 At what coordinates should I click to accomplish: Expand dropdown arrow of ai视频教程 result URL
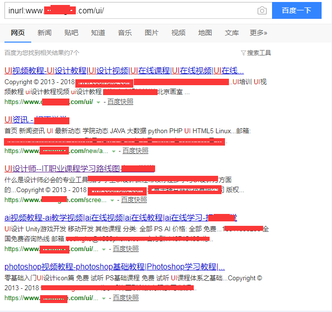tap(104, 250)
